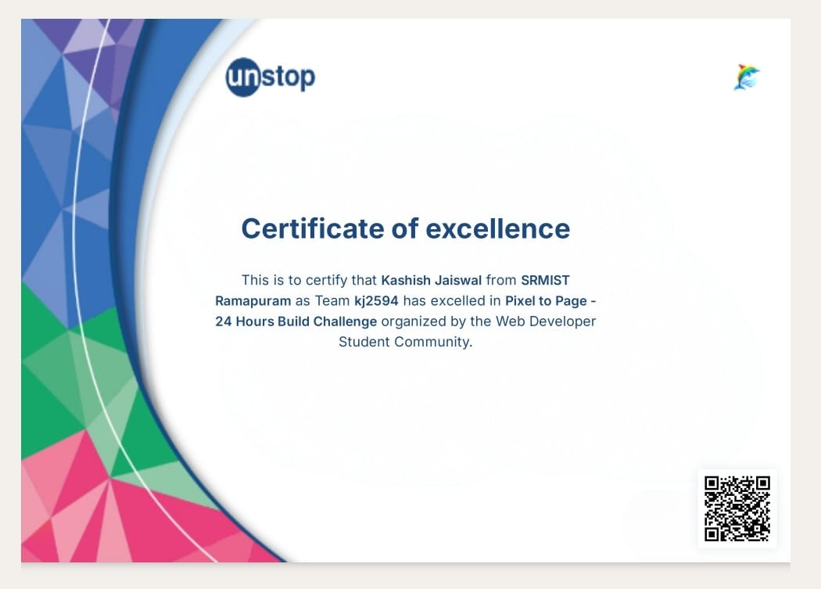This screenshot has height=589, width=821.
Task: Click the QR code's top-right corner square
Action: coord(763,483)
